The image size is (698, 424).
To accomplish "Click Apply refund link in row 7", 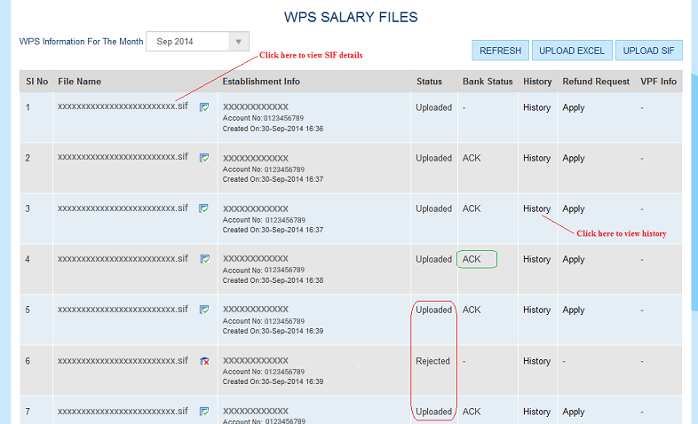I will [573, 412].
